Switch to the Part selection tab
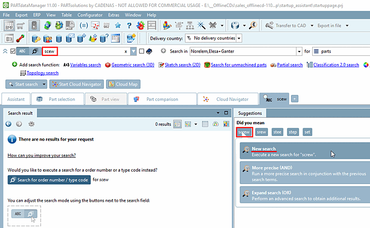Image resolution: width=370 pixels, height=228 pixels. (x=58, y=99)
